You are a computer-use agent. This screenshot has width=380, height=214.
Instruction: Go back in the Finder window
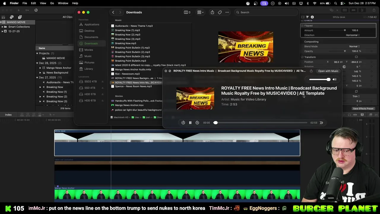113,12
